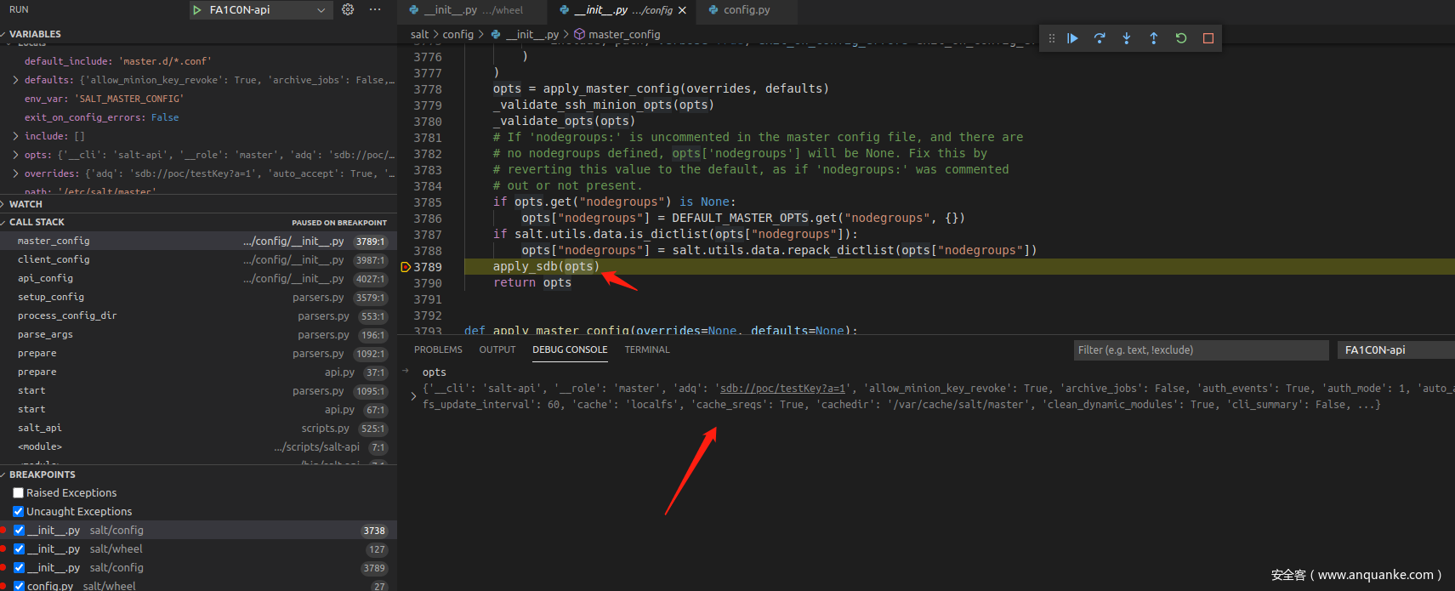Screen dimensions: 1455x591
Task: Enable the Raised Exceptions breakpoint
Action: (19, 493)
